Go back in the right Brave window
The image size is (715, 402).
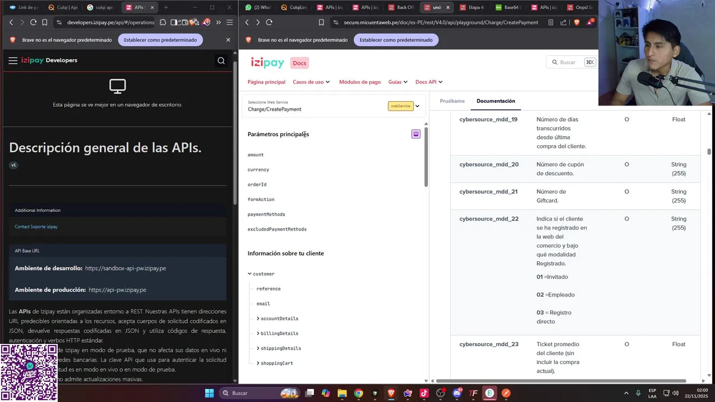[x=247, y=22]
